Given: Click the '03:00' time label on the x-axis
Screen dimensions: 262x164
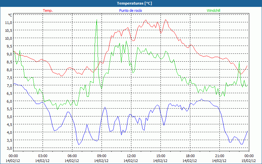Looking at the screenshot, I should [x=43, y=156].
